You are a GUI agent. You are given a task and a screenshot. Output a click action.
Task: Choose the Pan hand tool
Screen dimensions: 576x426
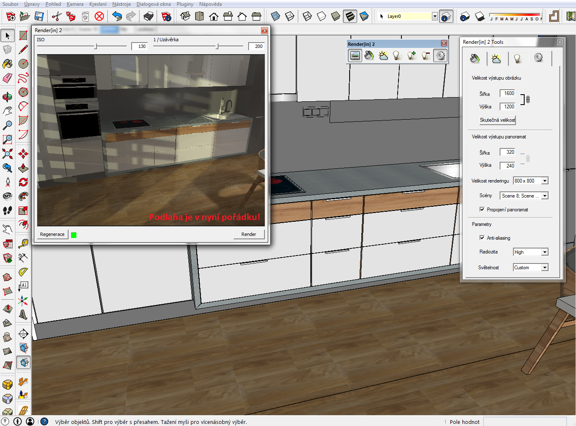(8, 111)
